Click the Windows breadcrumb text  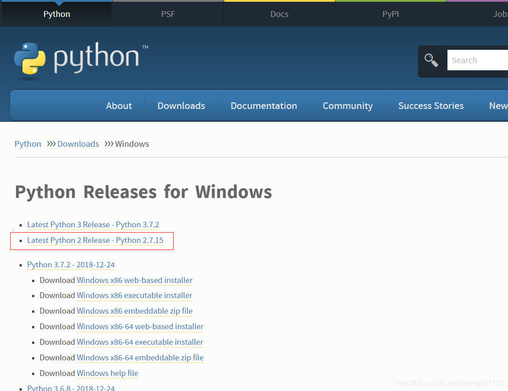click(x=132, y=144)
